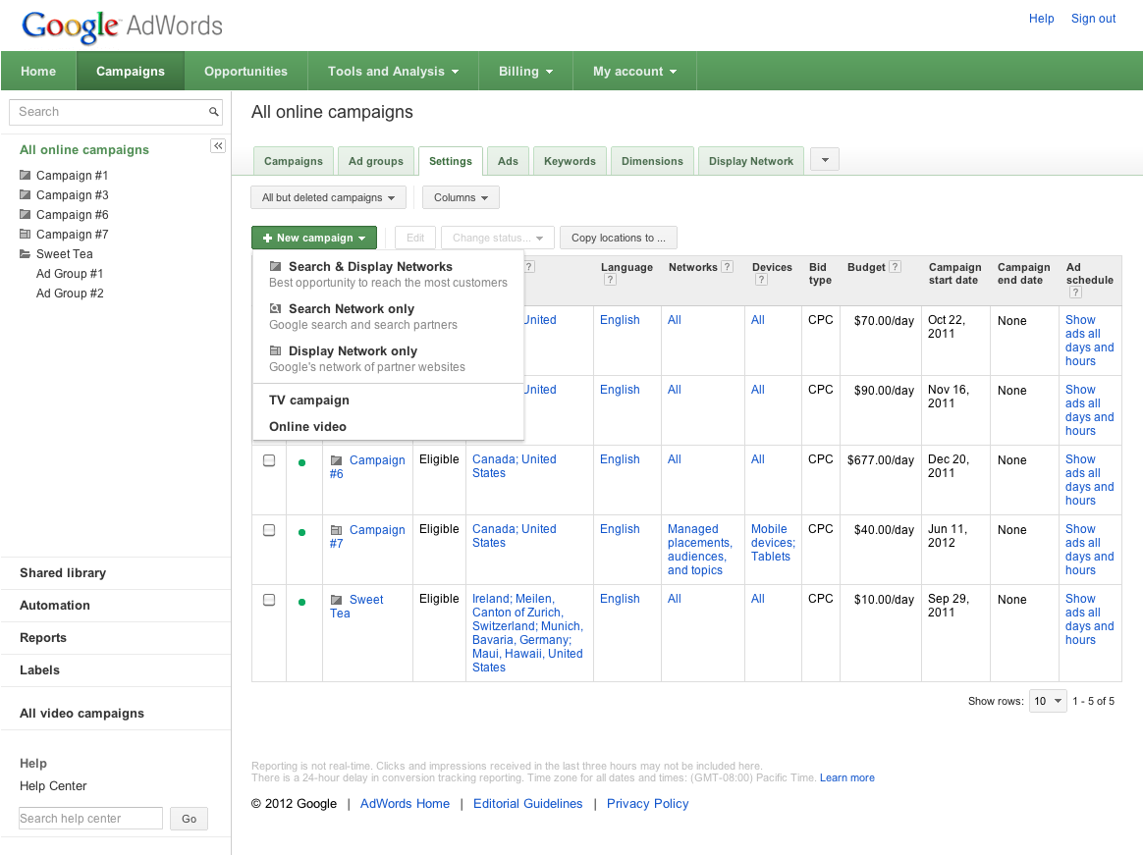1143x855 pixels.
Task: Open the Tools and Analysis dropdown
Action: click(393, 71)
